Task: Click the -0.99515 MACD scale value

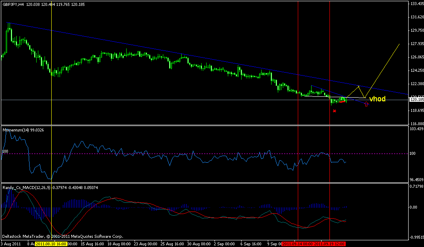Action: coord(417,237)
